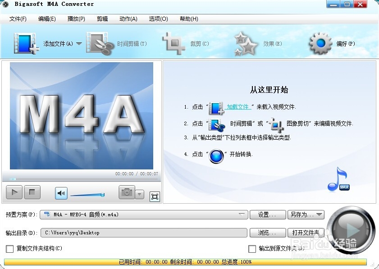Click the large Convert start button
Image resolution: width=379 pixels, height=269 pixels.
click(351, 230)
